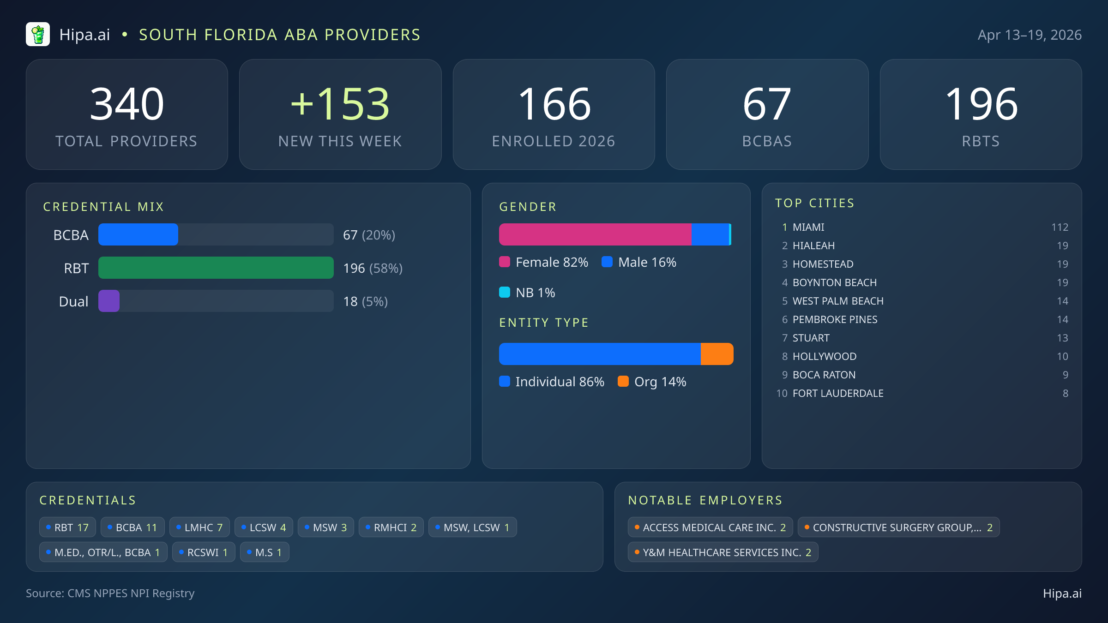Click the Hipa.ai logo icon

pos(37,35)
